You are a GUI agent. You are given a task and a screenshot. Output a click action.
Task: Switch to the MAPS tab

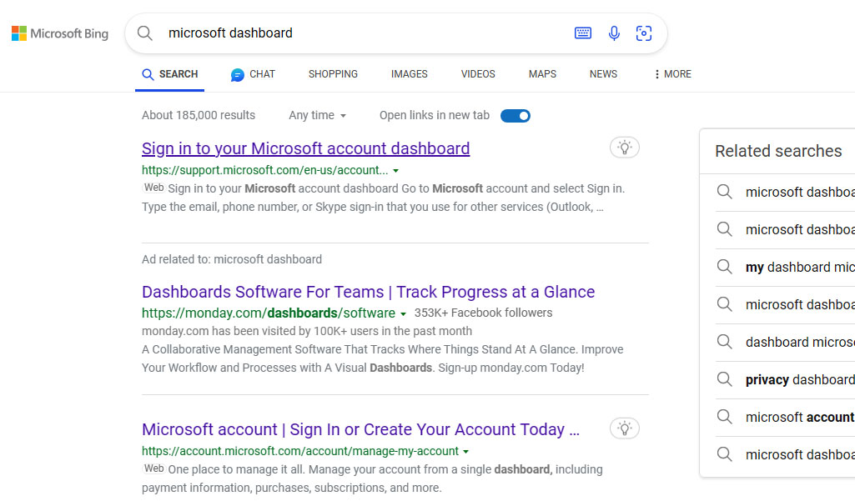(x=542, y=74)
